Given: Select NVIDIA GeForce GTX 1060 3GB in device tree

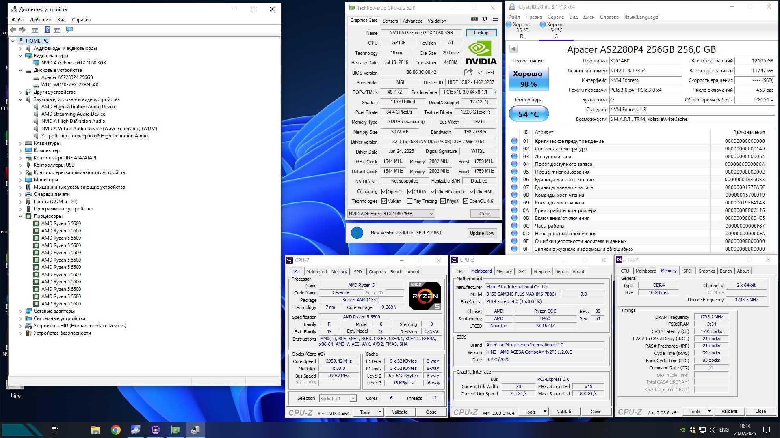Looking at the screenshot, I should click(x=74, y=63).
